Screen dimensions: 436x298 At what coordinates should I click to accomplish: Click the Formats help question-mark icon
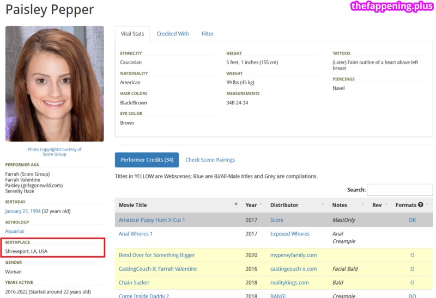(420, 205)
